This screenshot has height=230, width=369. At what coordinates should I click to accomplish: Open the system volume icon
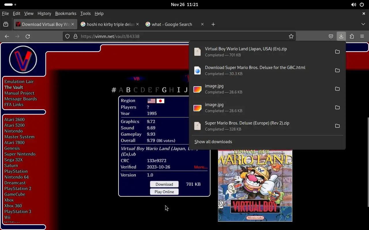click(353, 5)
